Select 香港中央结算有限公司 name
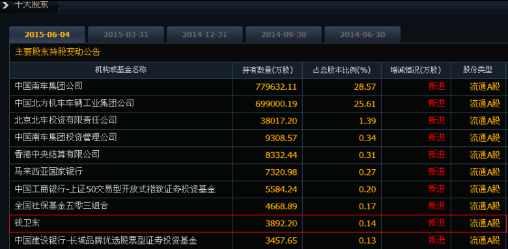 pos(57,154)
